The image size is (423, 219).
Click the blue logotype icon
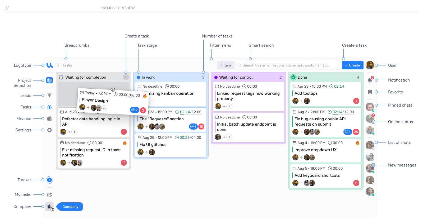[x=49, y=65]
